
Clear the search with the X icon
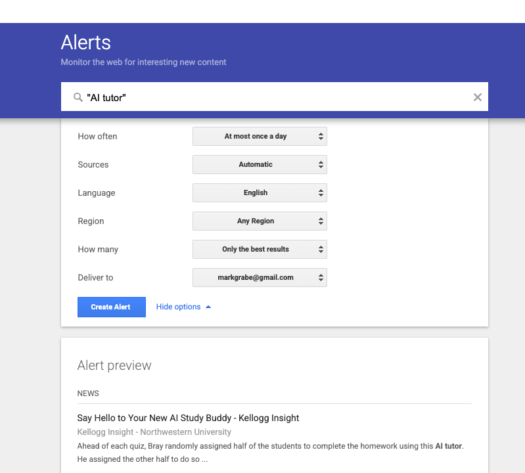point(478,97)
